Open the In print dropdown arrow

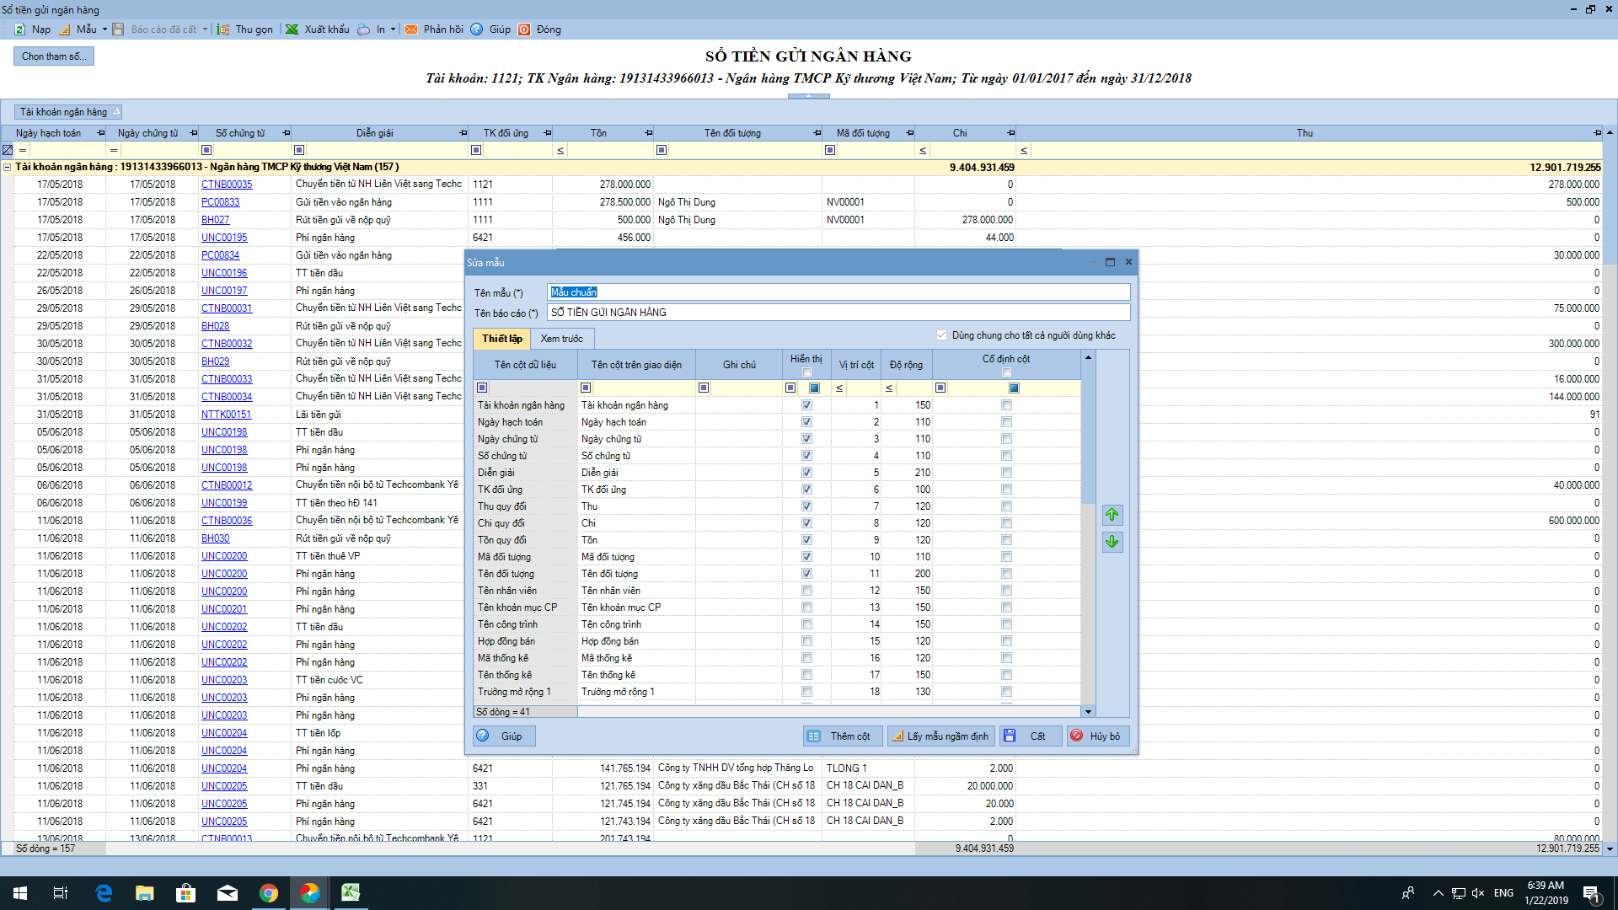[393, 29]
